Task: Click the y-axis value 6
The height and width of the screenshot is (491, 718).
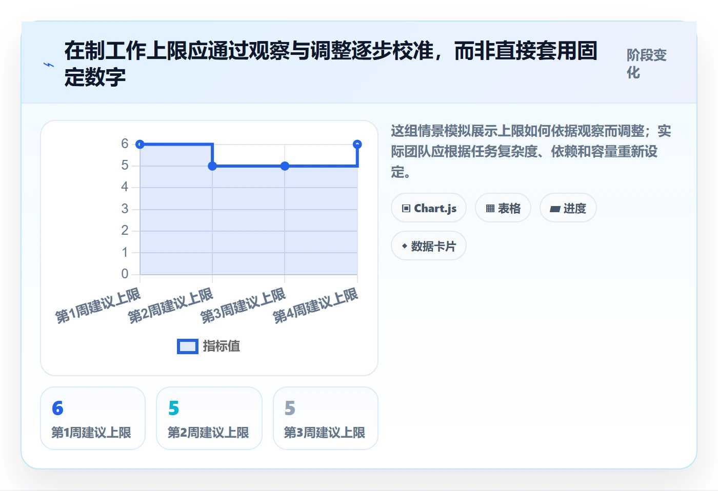Action: 125,144
